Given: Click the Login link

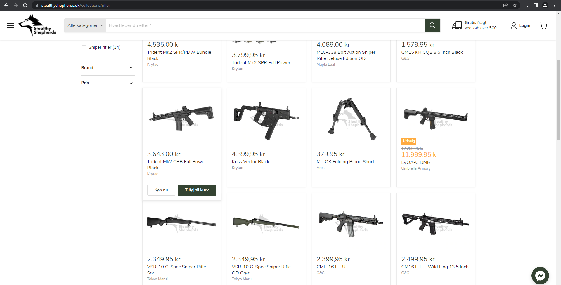Looking at the screenshot, I should (521, 25).
